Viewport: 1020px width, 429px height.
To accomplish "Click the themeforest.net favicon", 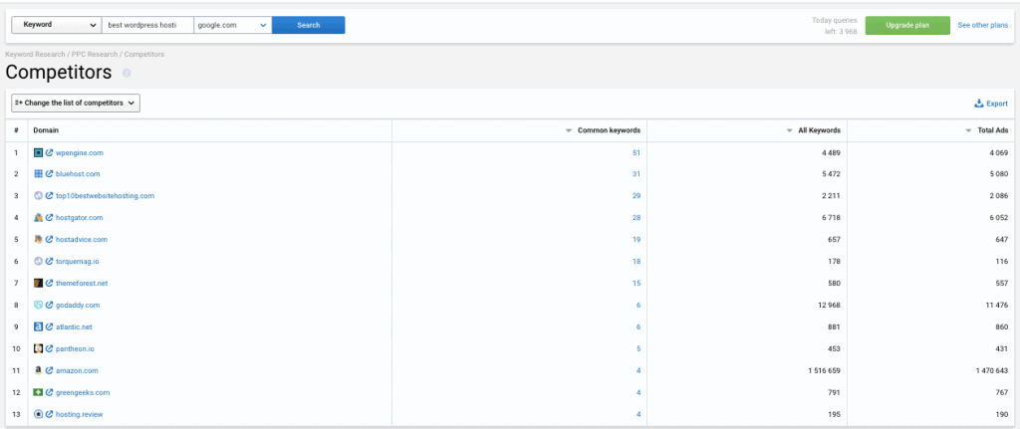I will tap(39, 284).
